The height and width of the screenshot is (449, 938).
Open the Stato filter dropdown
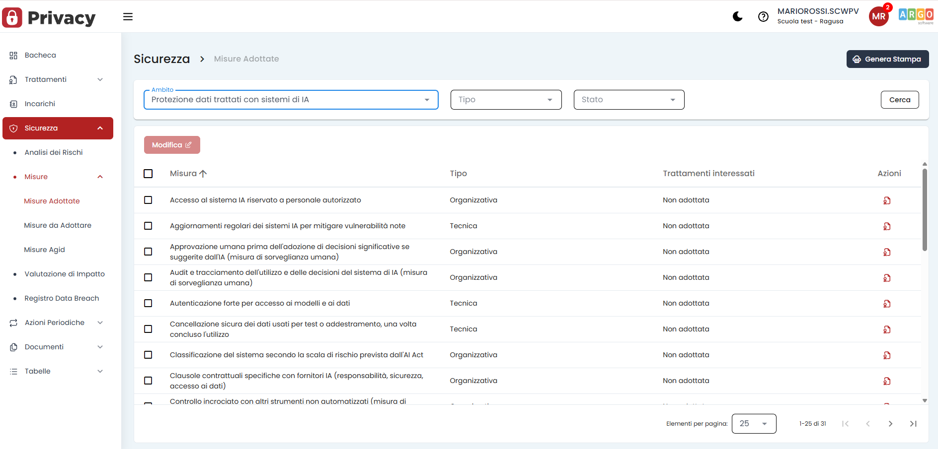tap(628, 100)
